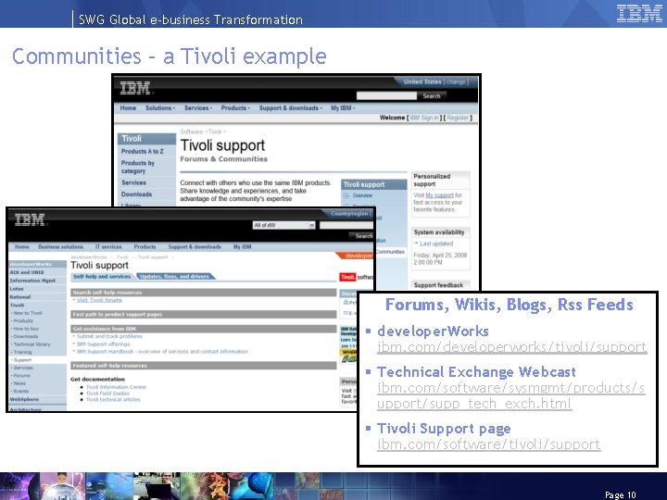Screen dimensions: 667x500
Task: Select 'Technical library' in the developerWorks sidebar
Action: (31, 344)
